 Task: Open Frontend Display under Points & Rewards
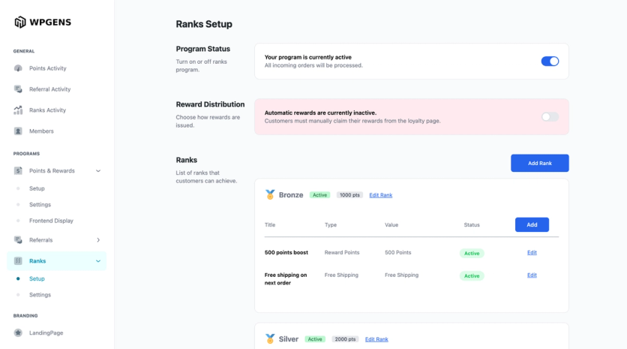[51, 221]
